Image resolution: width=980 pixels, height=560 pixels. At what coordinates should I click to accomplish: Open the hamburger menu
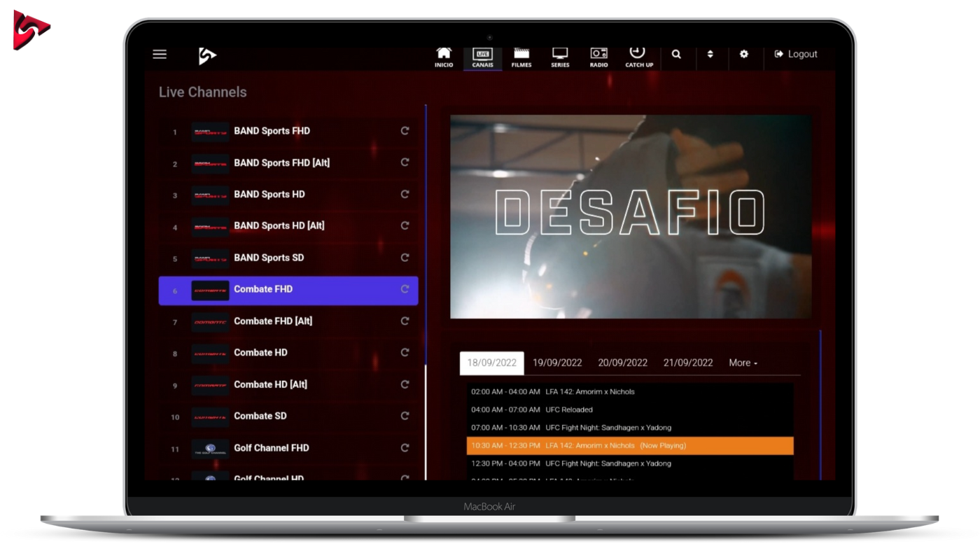point(160,55)
